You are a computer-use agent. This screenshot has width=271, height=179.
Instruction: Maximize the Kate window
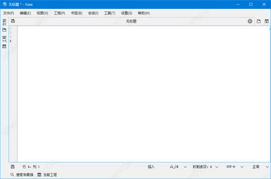tap(251, 5)
